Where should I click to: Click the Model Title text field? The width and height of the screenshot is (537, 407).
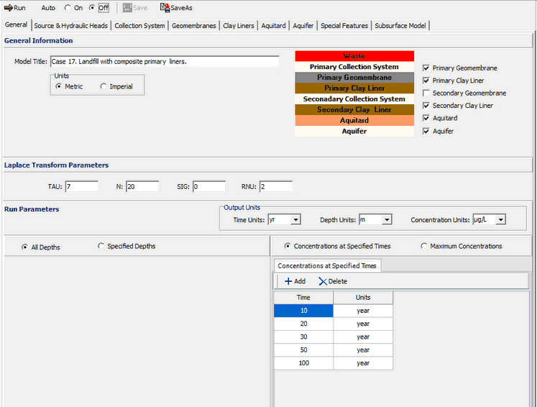click(x=164, y=62)
